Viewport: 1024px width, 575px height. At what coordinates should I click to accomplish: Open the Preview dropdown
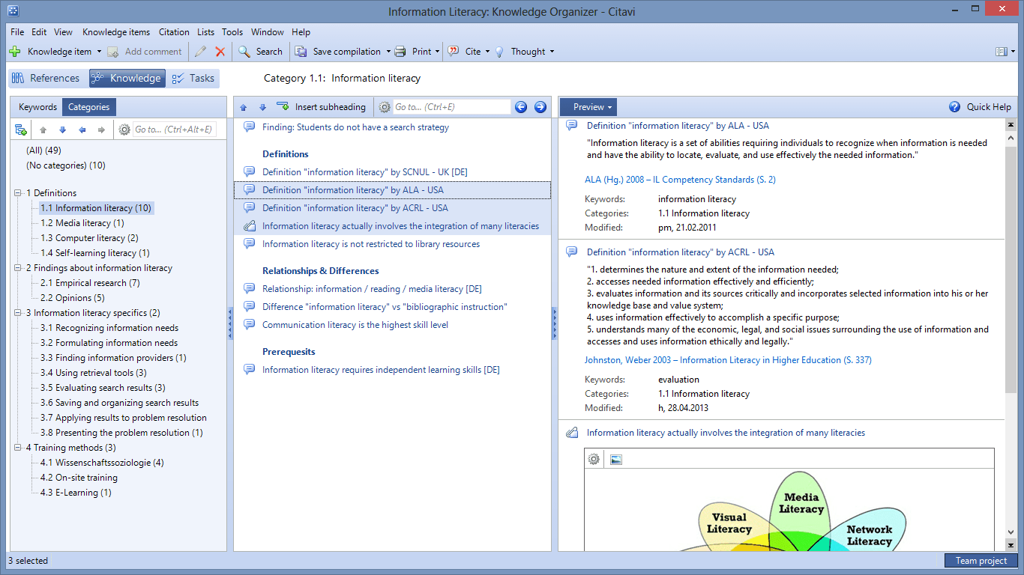pyautogui.click(x=588, y=107)
